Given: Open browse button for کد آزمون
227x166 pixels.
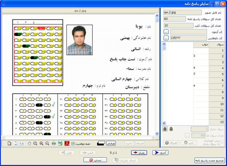Looking at the screenshot, I should pos(166,32).
